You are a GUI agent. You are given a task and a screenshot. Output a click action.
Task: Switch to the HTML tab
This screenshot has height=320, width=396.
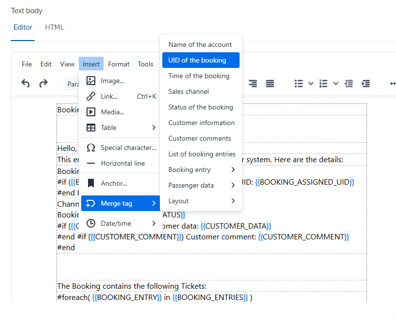55,27
